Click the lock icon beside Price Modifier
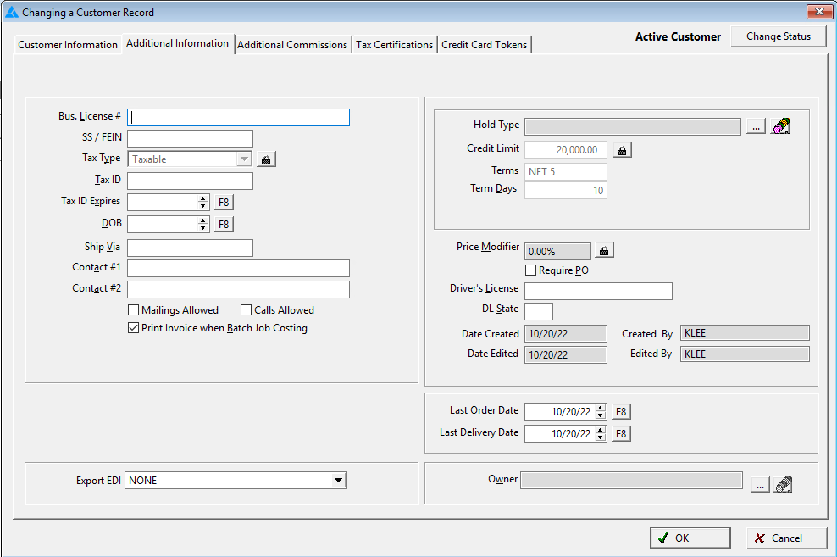Screen dimensions: 837x557 604,250
